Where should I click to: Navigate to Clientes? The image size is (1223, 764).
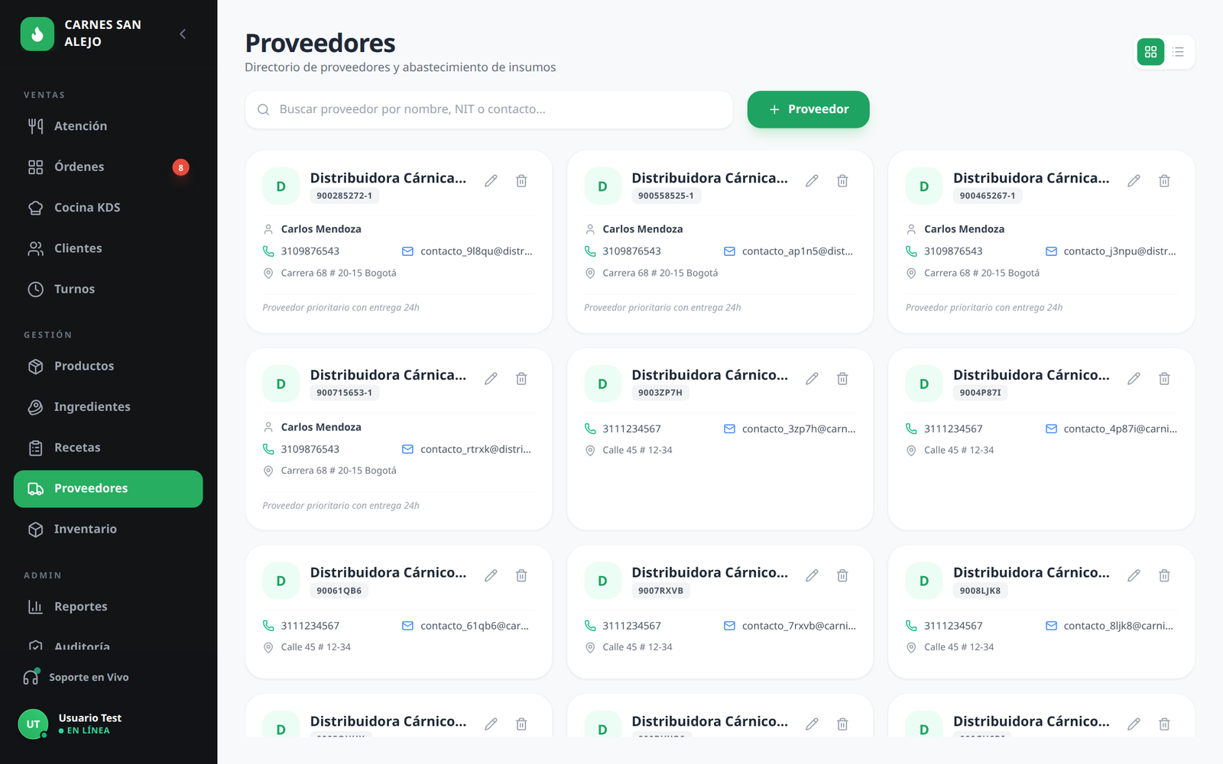tap(108, 248)
